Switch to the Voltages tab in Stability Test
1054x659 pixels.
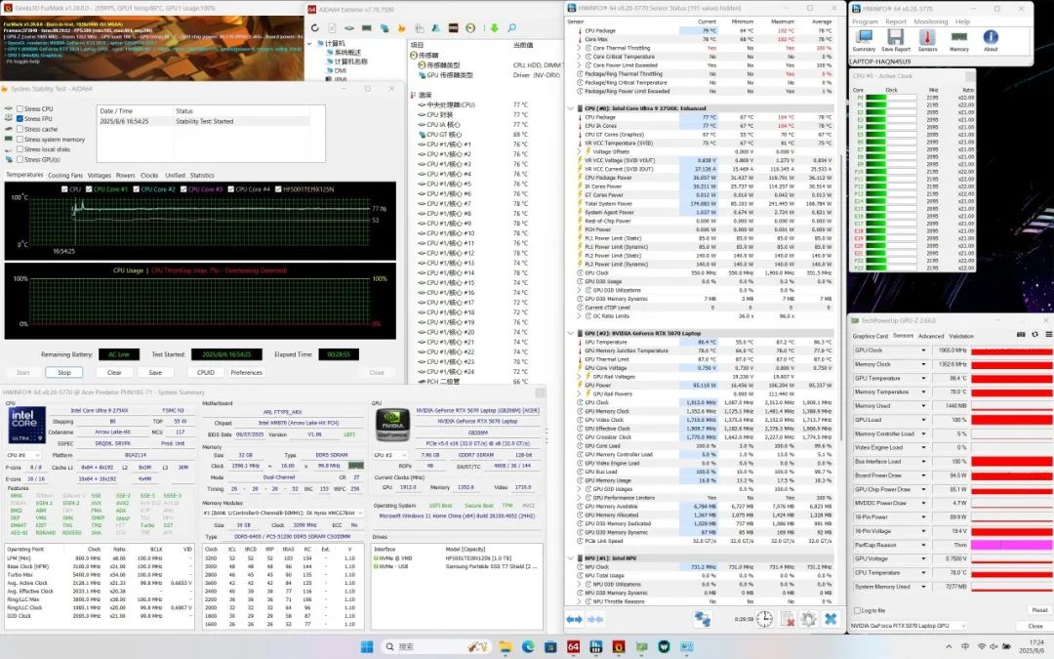99,176
